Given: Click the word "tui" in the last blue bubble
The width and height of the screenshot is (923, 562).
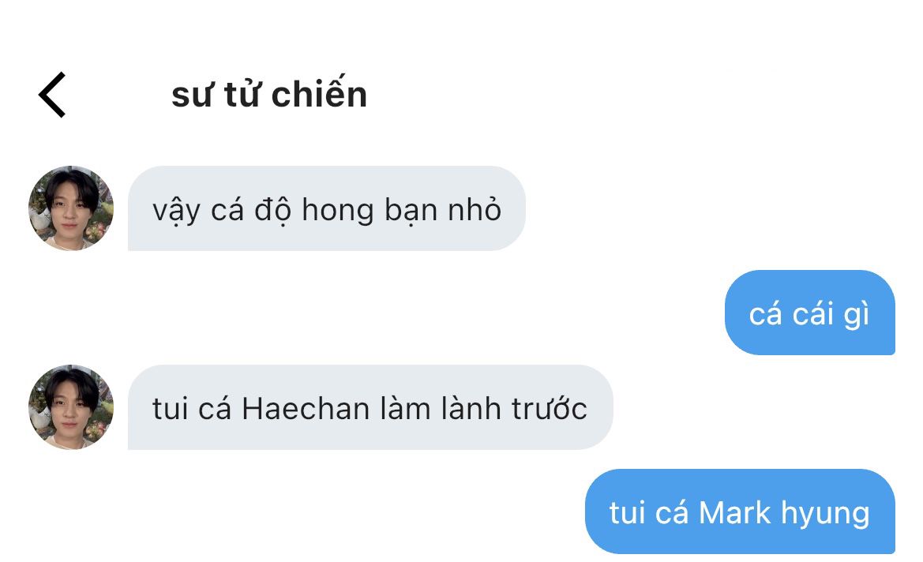Looking at the screenshot, I should pos(626,512).
